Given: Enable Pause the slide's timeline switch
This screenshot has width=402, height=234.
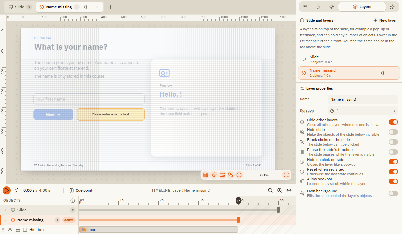Looking at the screenshot, I should [393, 152].
